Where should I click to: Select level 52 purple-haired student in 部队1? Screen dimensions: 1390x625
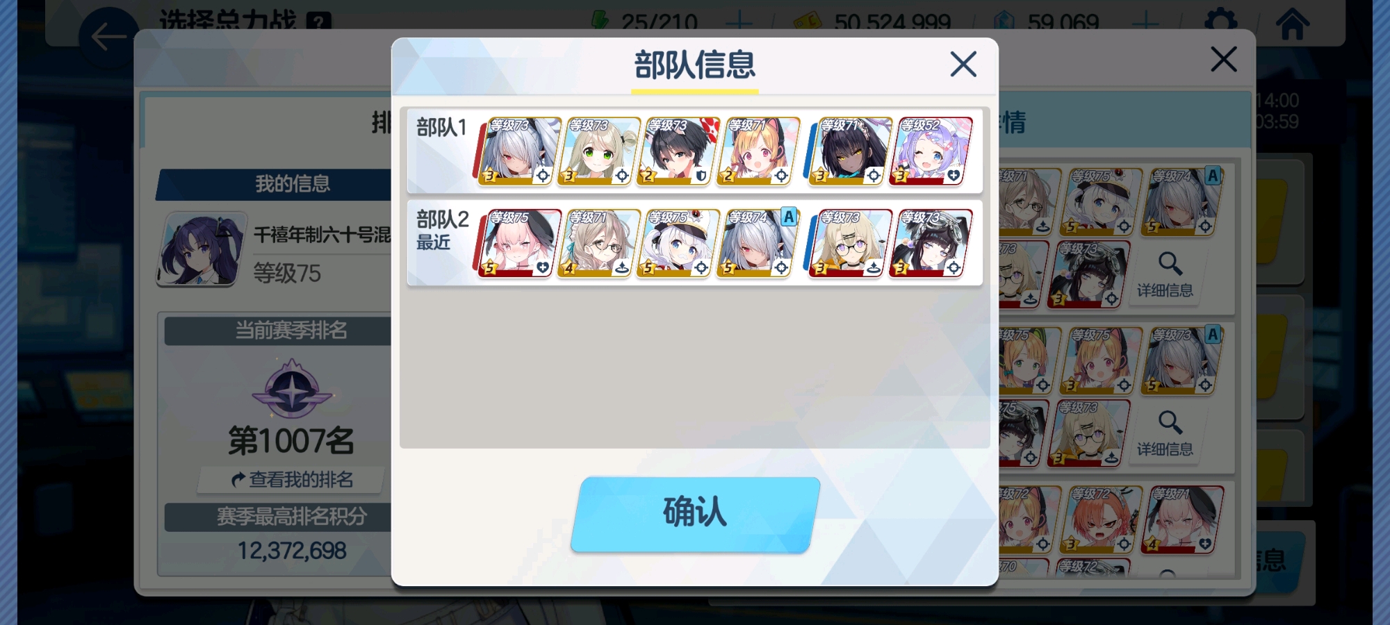click(x=931, y=151)
